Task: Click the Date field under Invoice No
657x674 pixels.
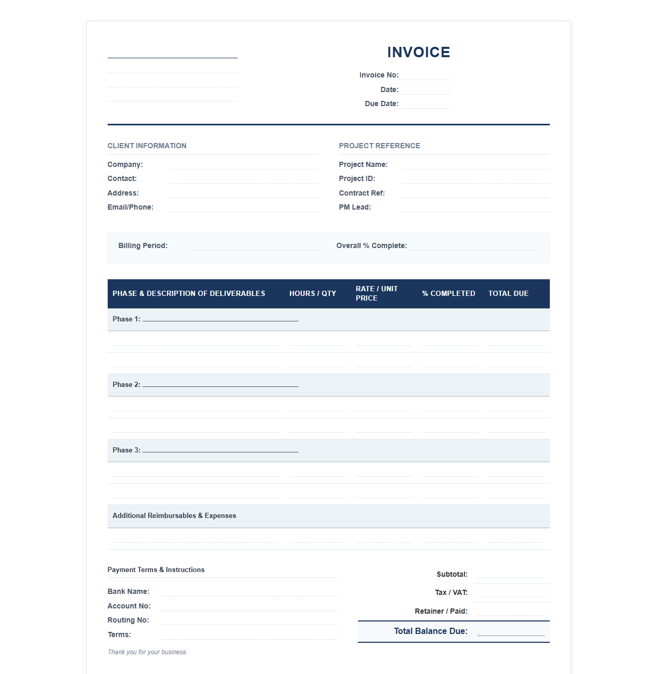Action: pyautogui.click(x=425, y=89)
